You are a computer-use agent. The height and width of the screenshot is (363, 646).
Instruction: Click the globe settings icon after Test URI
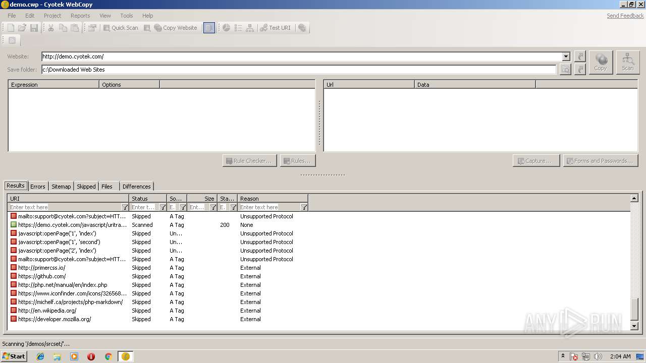point(302,28)
